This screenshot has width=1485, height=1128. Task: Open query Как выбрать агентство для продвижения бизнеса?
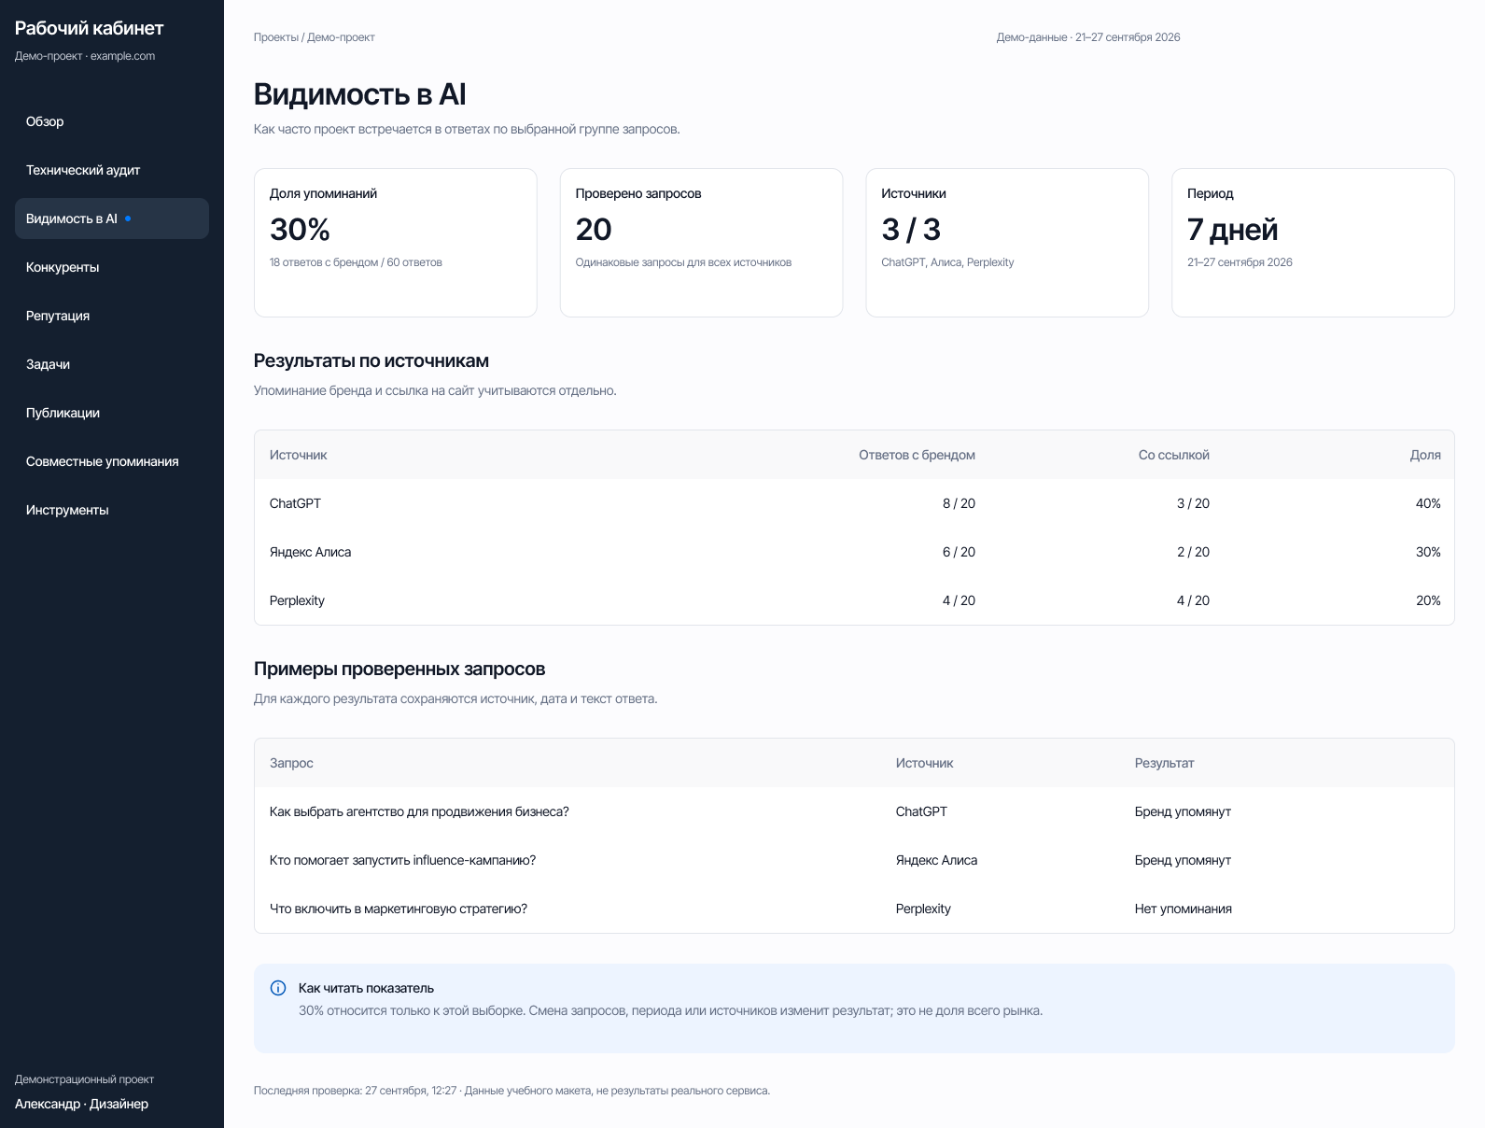(x=419, y=811)
